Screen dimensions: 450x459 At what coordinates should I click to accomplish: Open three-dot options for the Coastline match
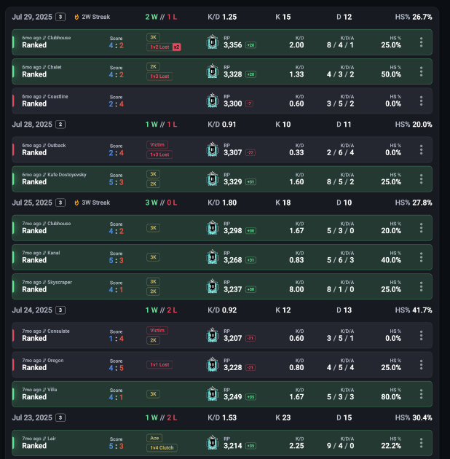pos(421,101)
